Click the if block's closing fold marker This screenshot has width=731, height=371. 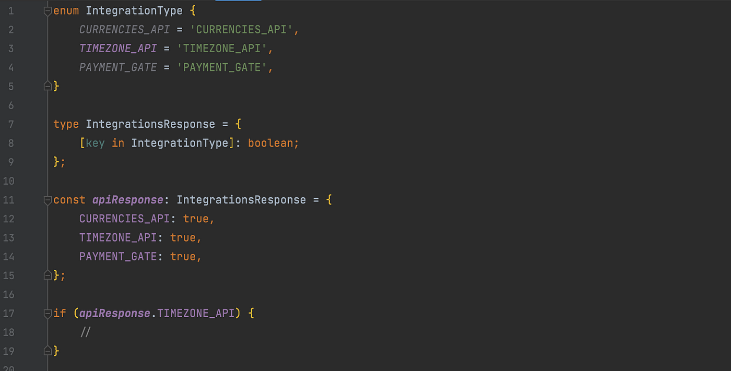[x=48, y=351]
